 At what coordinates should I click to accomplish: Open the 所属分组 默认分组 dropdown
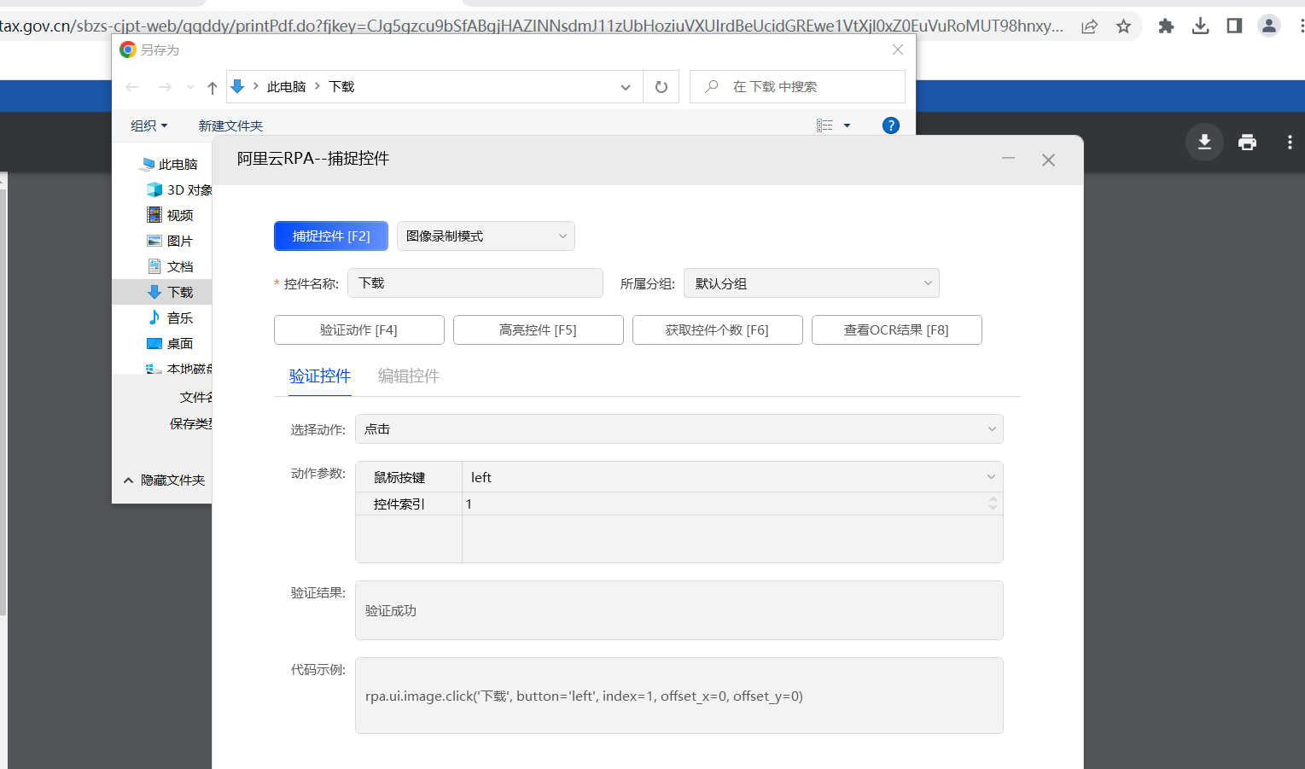coord(812,283)
